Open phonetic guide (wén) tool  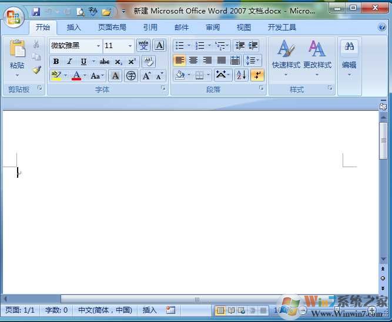click(x=143, y=45)
